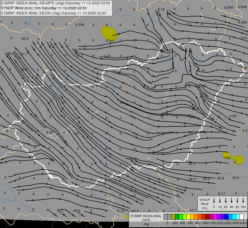Click the '6000' tick label on CAPE scale
Image resolution: width=248 pixels, height=228 pixels.
click(243, 223)
